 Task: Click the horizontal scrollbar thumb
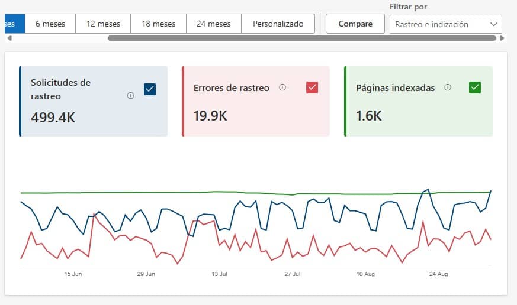[302, 38]
